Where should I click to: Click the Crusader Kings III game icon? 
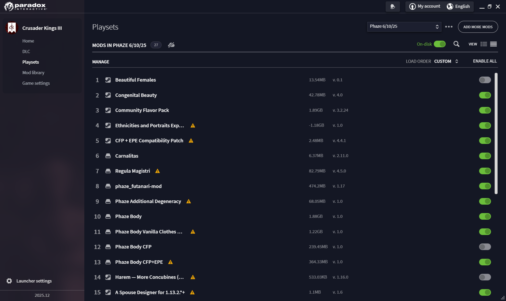click(12, 28)
